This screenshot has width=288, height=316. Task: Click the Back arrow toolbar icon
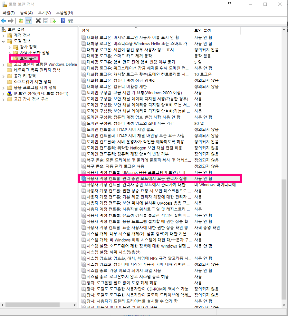pos(4,21)
